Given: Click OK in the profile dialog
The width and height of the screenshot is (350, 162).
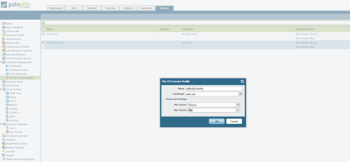Looking at the screenshot, I should (217, 121).
